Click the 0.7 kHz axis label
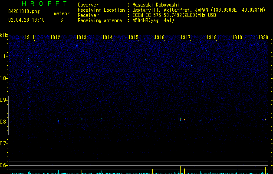The height and width of the screenshot is (174, 273). pos(3,144)
